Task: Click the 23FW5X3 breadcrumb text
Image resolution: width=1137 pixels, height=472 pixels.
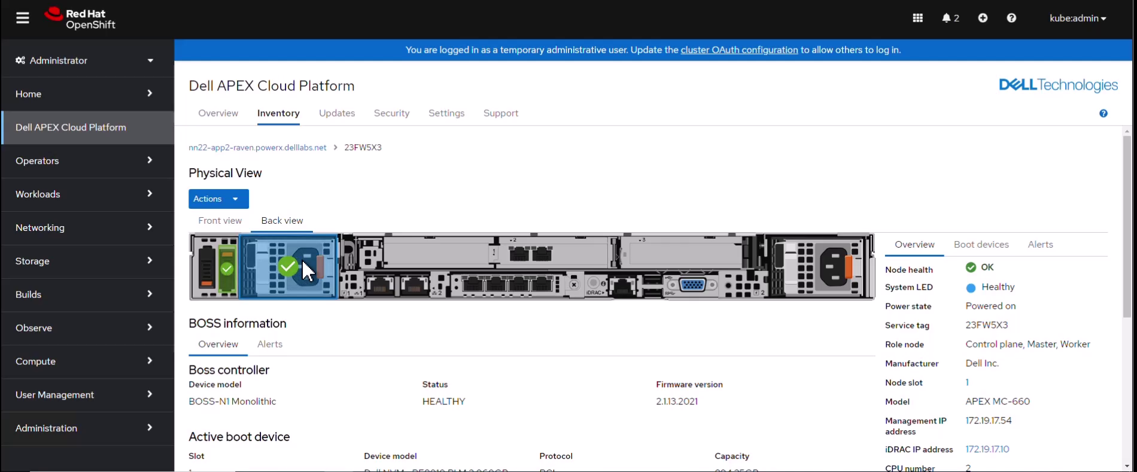Action: [x=363, y=148]
